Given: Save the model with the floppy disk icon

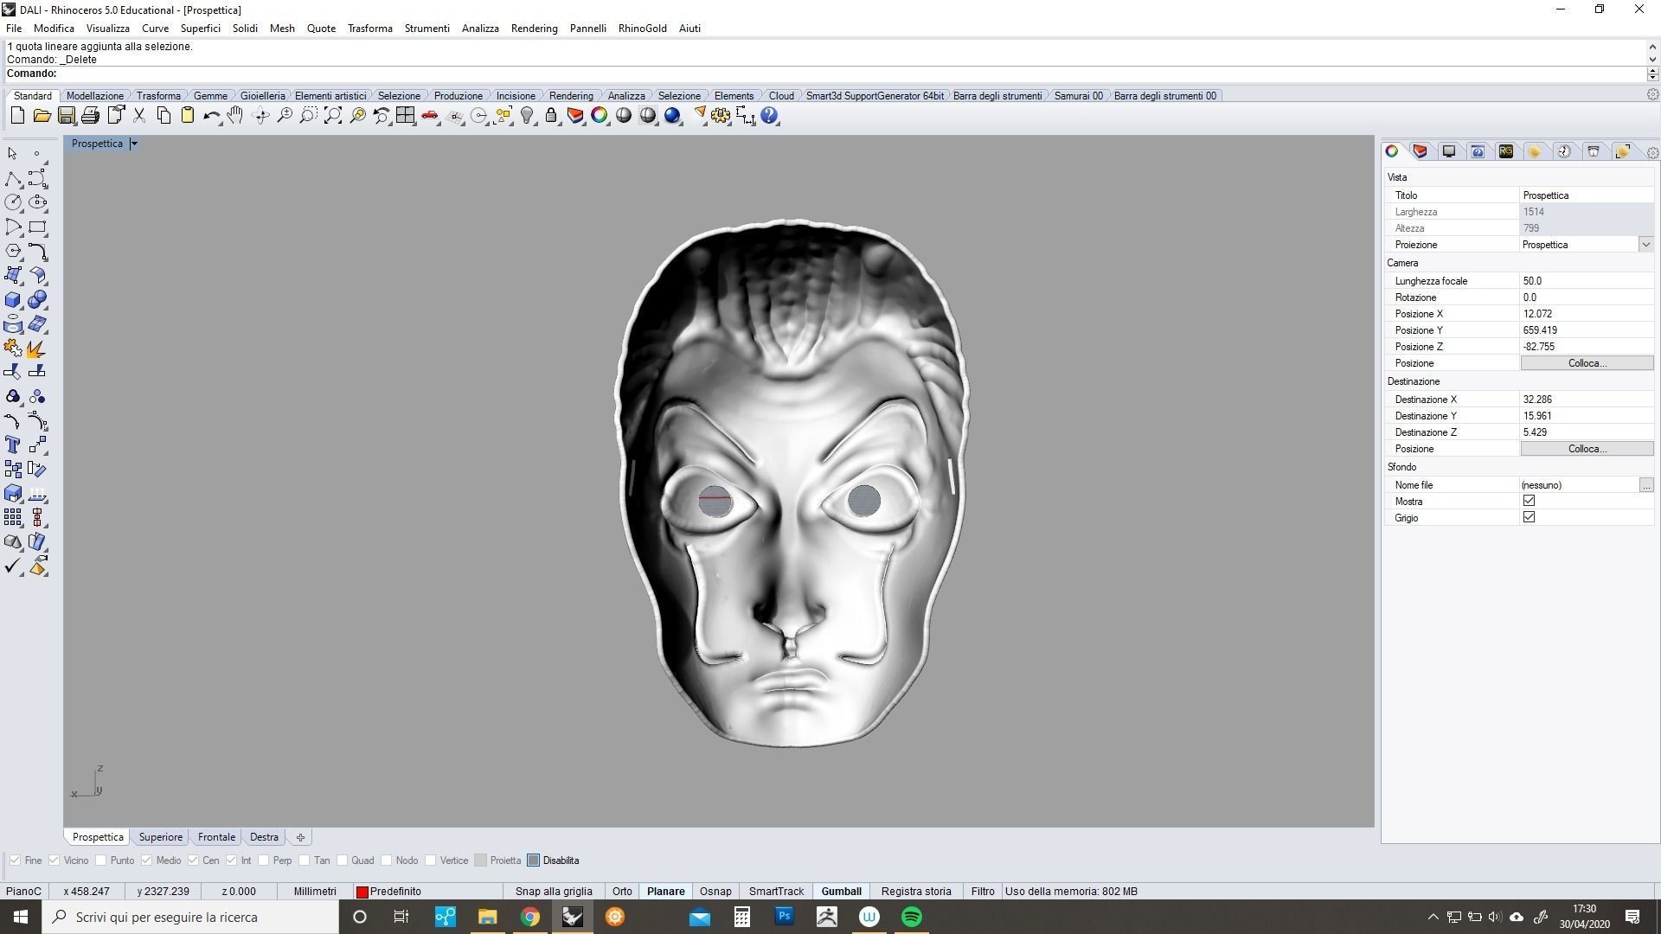Looking at the screenshot, I should [x=66, y=116].
